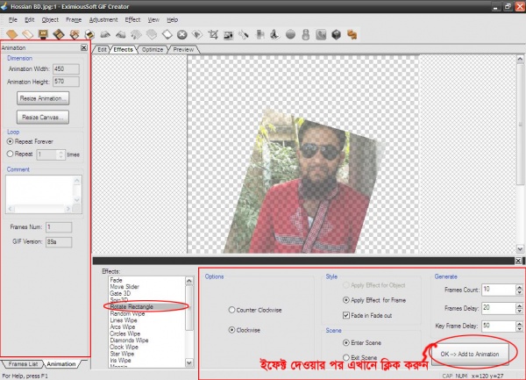Close the Animation side panel
Viewport: 526px width, 380px height.
pos(83,49)
